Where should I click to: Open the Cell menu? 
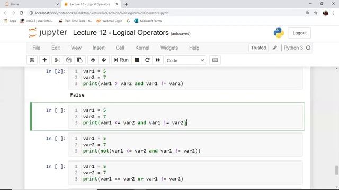tap(120, 48)
